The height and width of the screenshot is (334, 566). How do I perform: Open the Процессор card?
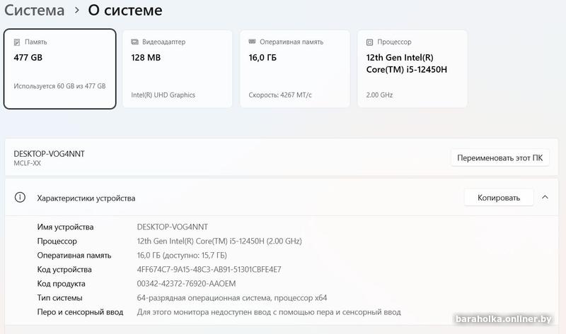coord(412,68)
